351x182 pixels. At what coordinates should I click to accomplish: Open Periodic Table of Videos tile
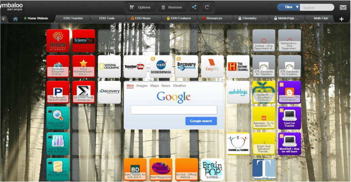(58, 92)
